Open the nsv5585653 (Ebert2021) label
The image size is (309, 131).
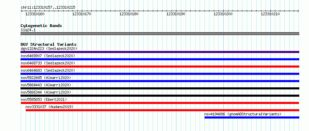[44, 99]
